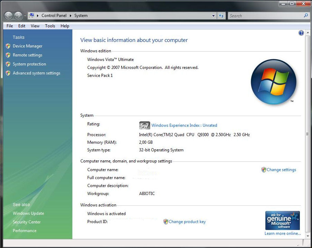The width and height of the screenshot is (312, 248).
Task: Click the vertical scrollbar thumb
Action: tap(307, 134)
